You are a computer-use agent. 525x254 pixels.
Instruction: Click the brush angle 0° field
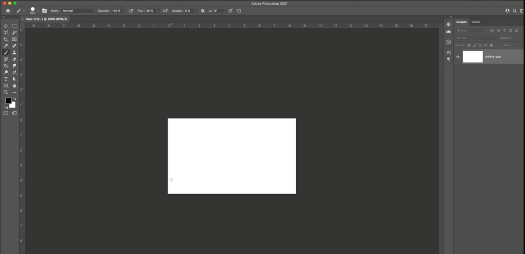218,10
